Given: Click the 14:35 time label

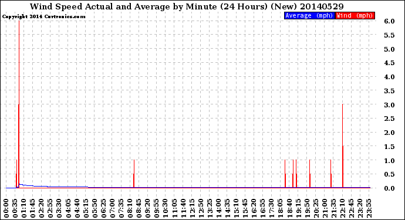Looking at the screenshot, I should (x=227, y=208).
